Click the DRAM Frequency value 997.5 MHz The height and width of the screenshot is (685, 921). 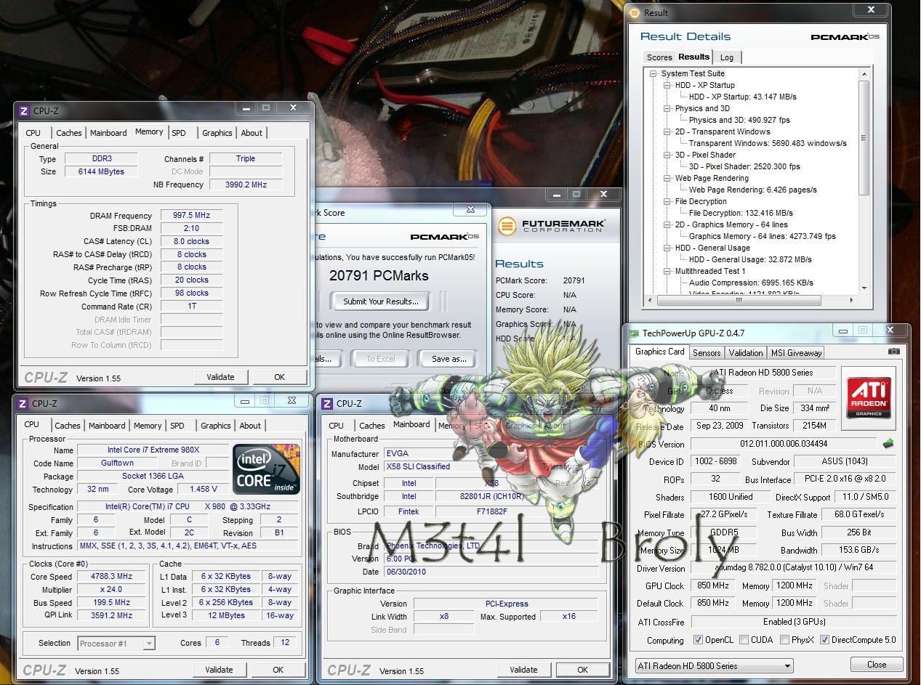click(191, 216)
